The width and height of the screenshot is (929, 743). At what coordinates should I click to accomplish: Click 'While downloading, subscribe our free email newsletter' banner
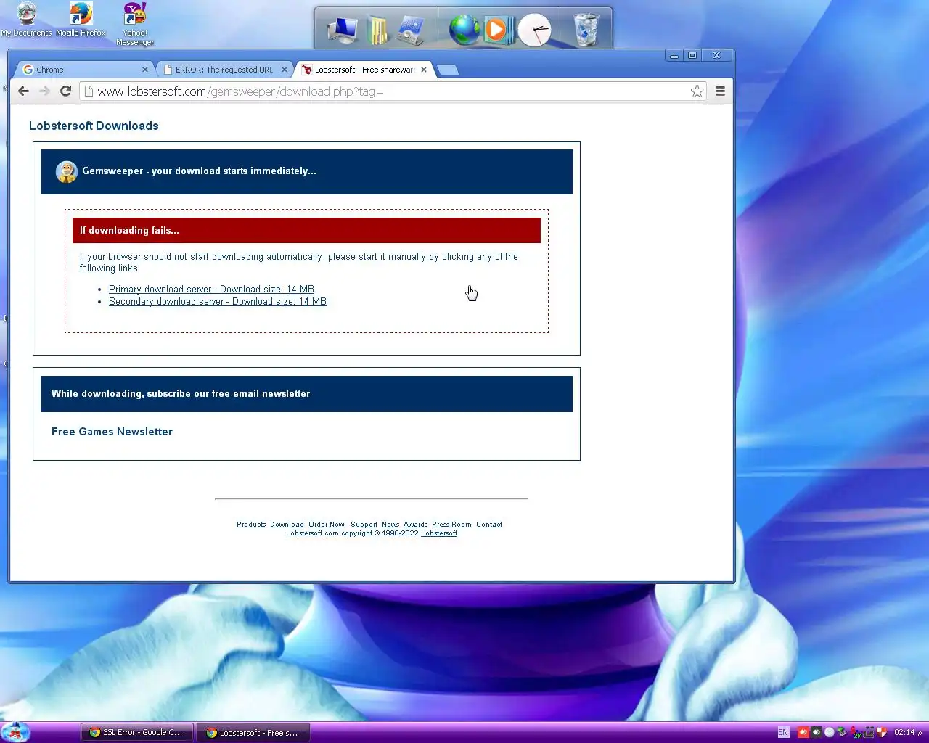(306, 394)
